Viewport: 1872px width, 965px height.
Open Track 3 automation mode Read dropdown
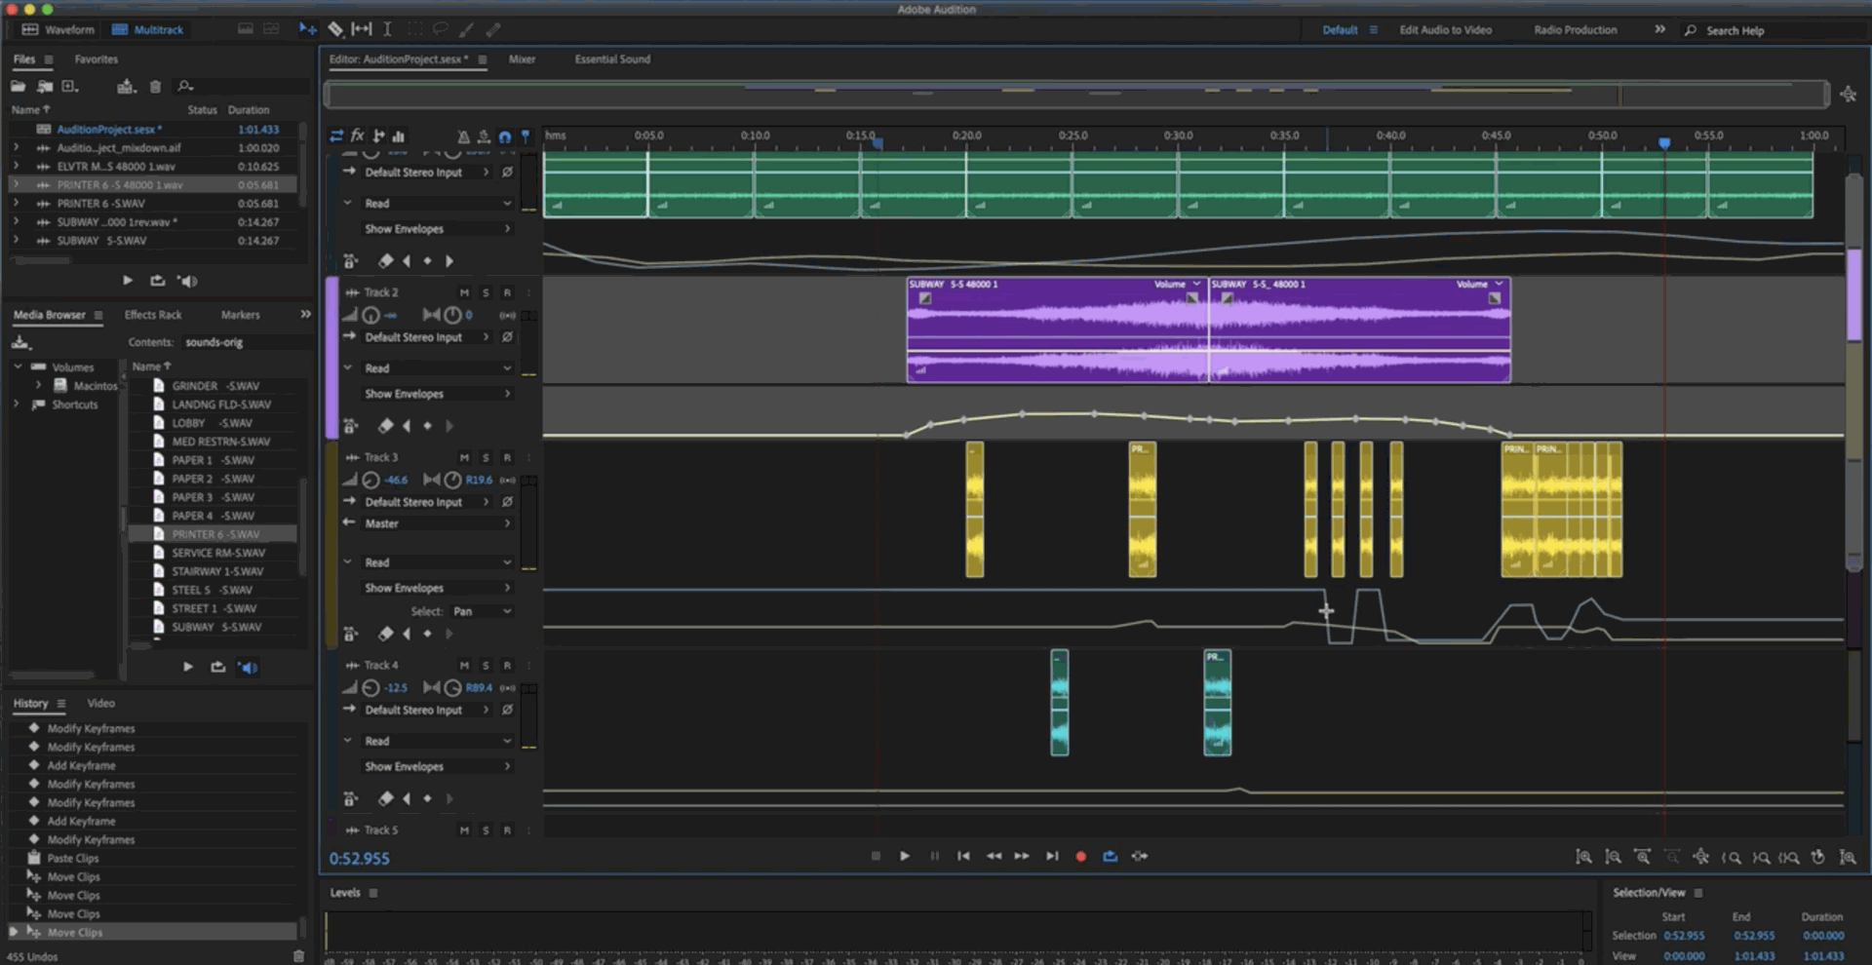tap(437, 562)
